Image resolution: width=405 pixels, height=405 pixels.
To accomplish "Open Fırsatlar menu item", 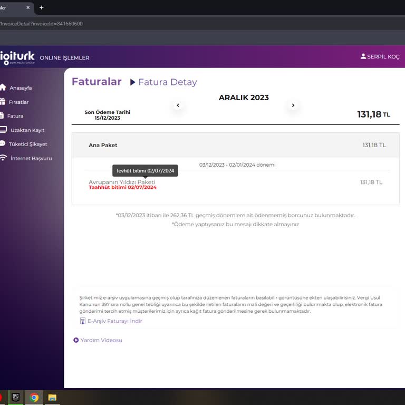I will pos(18,102).
